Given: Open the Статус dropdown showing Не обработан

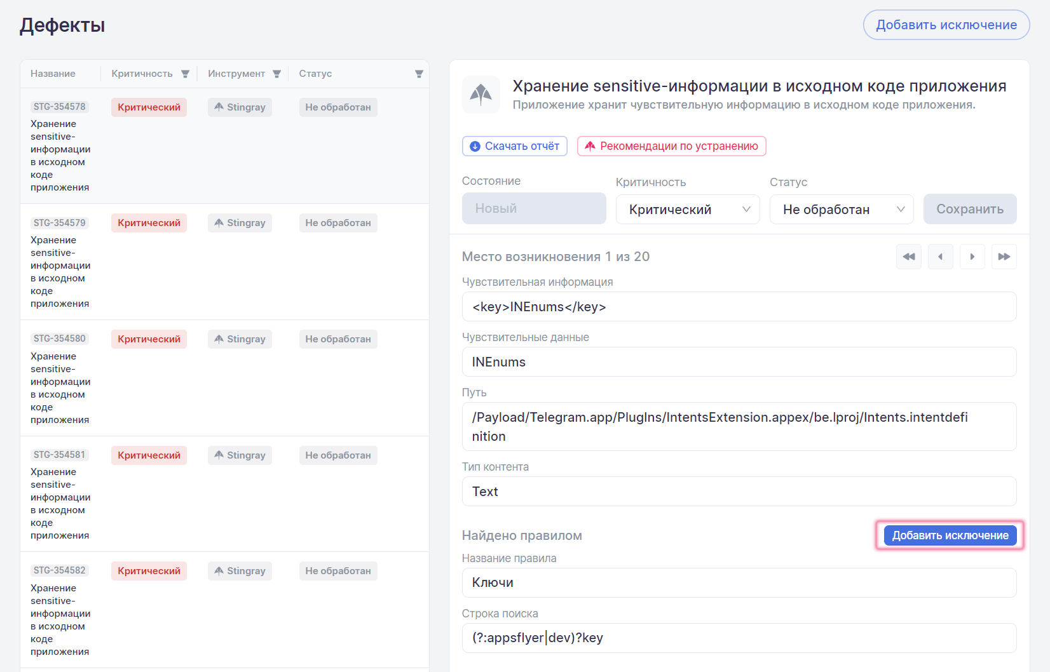Looking at the screenshot, I should [x=841, y=210].
